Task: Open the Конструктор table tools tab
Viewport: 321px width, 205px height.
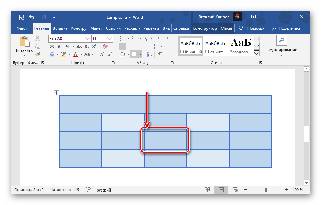Action: coord(205,28)
